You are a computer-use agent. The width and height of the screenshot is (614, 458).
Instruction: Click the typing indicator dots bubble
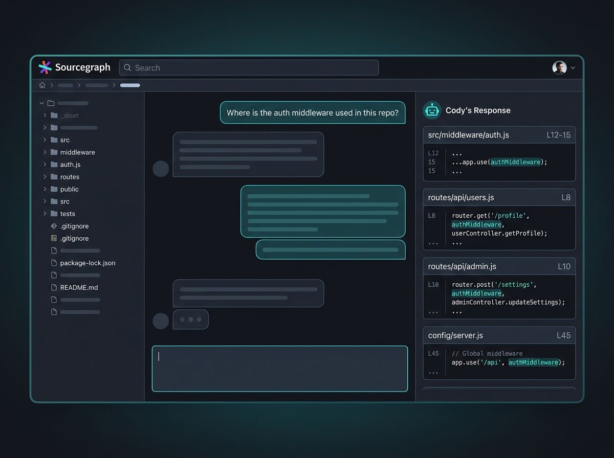coord(191,319)
